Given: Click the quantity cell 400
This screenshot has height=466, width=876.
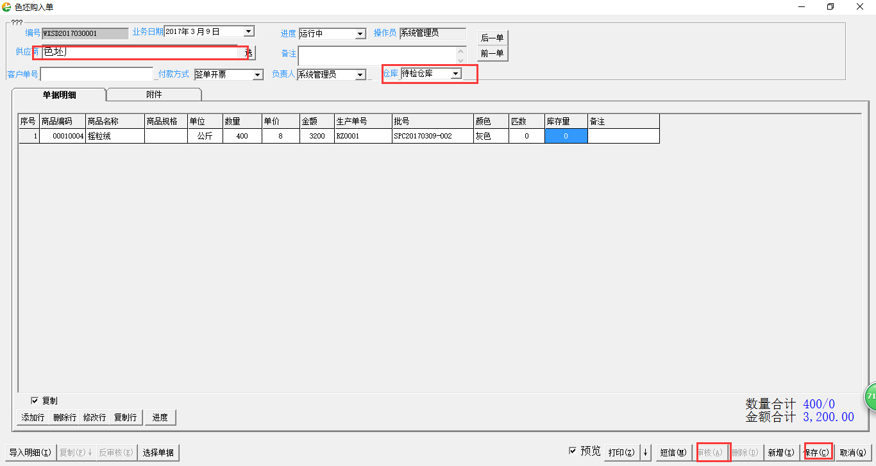Looking at the screenshot, I should pos(242,136).
